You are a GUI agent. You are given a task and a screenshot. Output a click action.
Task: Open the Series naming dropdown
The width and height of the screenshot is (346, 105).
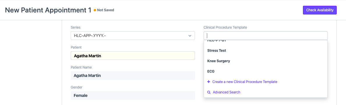pos(133,36)
